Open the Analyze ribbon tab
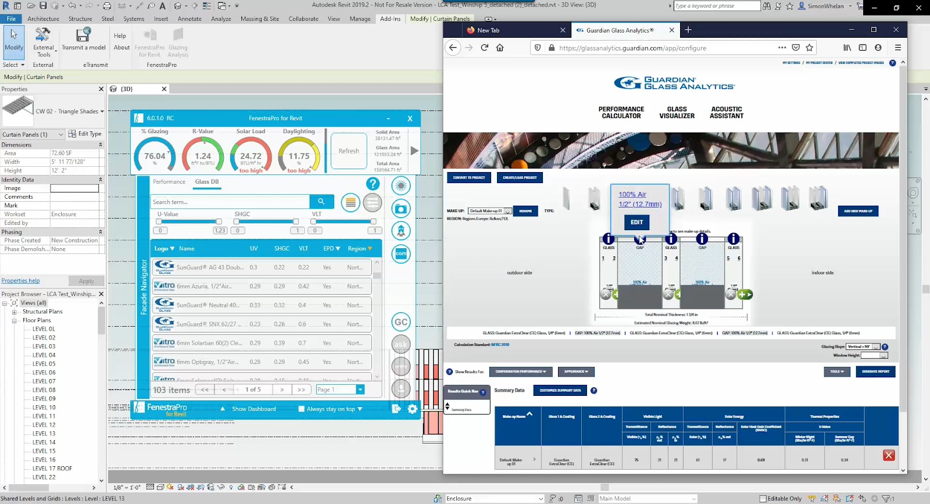930x504 pixels. [x=221, y=19]
